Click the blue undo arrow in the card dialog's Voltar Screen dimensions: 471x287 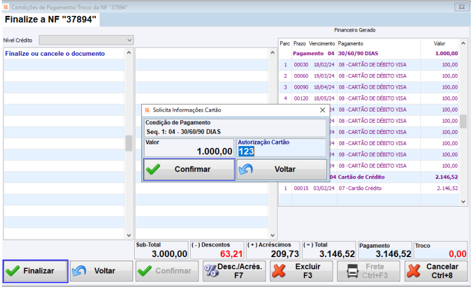coord(246,170)
